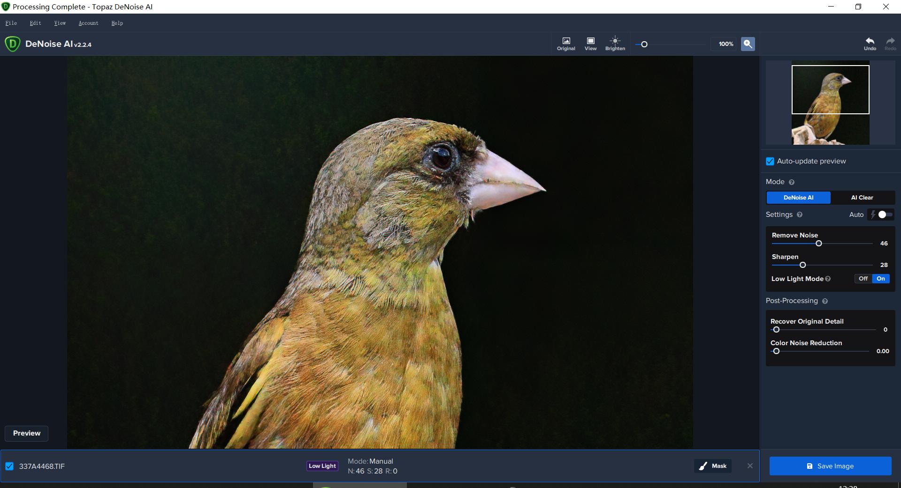Image resolution: width=901 pixels, height=488 pixels.
Task: Toggle the Brighten preview icon
Action: pos(615,44)
